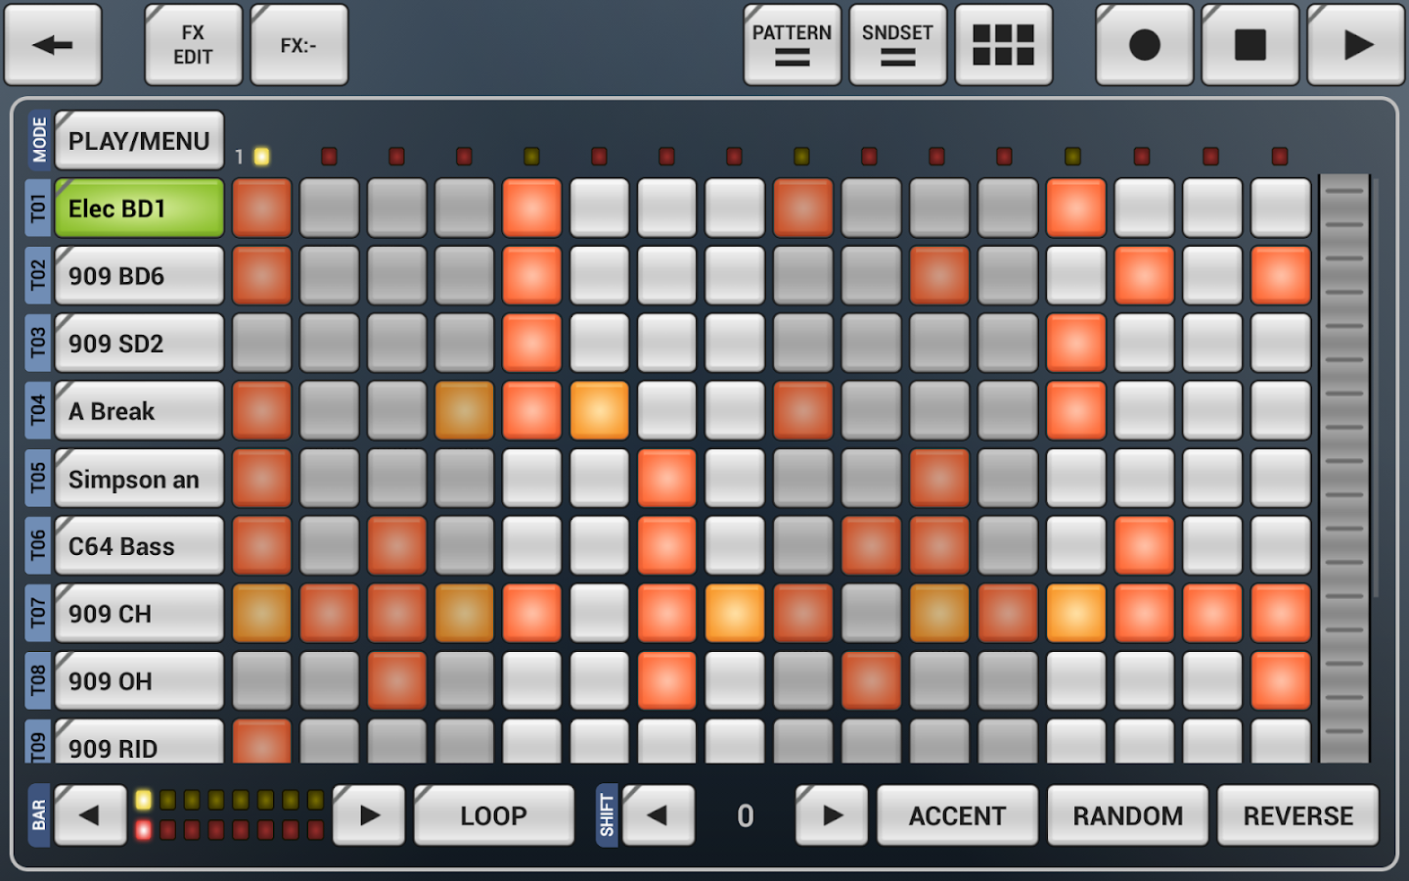Open FX EDIT panel

[193, 44]
